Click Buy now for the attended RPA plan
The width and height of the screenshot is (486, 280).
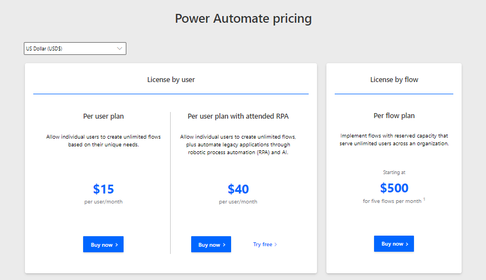click(211, 245)
